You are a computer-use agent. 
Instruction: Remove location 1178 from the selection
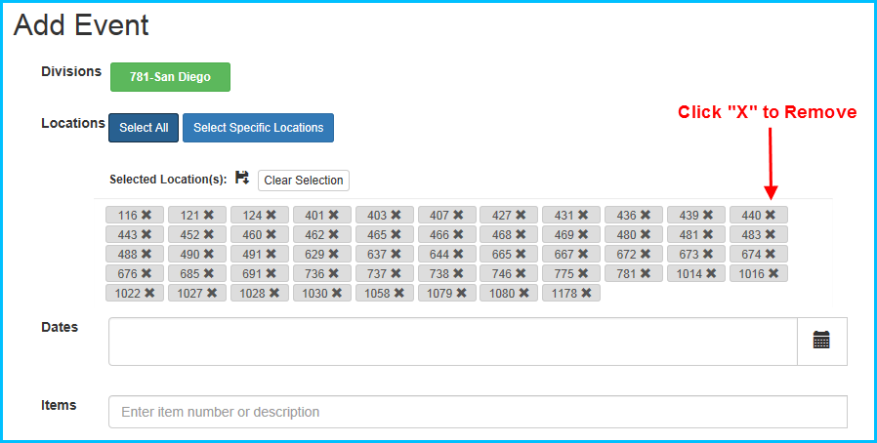[586, 293]
